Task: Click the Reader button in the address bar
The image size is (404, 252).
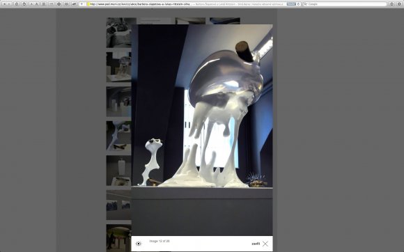Action: [291, 4]
